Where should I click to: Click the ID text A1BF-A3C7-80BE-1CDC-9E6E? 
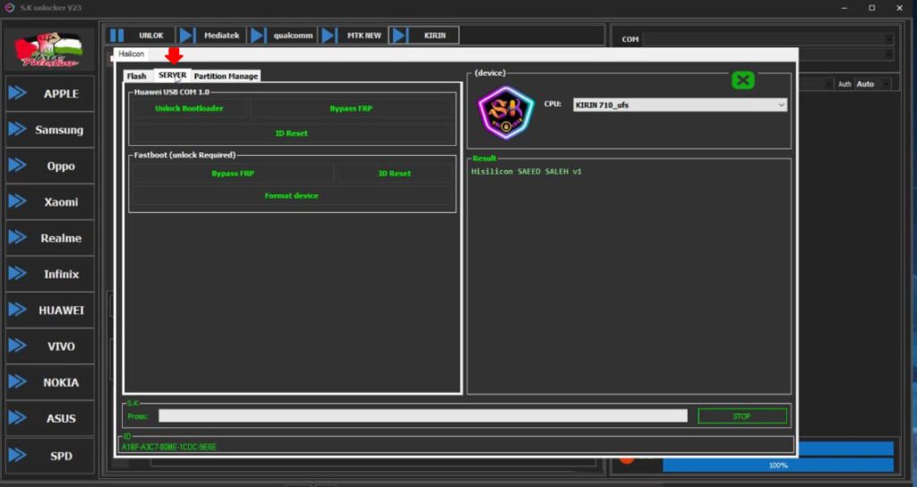coord(169,448)
